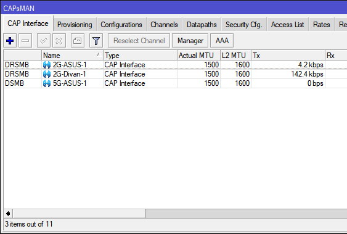This screenshot has width=347, height=234.
Task: Click the DSMB flags cell
Action: [x=14, y=83]
